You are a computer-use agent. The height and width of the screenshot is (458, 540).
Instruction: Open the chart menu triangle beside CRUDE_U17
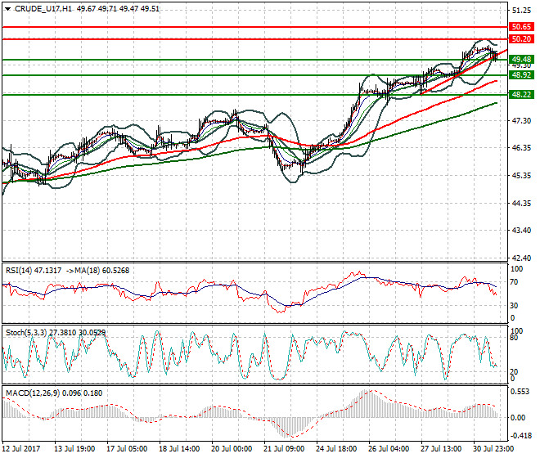[x=7, y=9]
